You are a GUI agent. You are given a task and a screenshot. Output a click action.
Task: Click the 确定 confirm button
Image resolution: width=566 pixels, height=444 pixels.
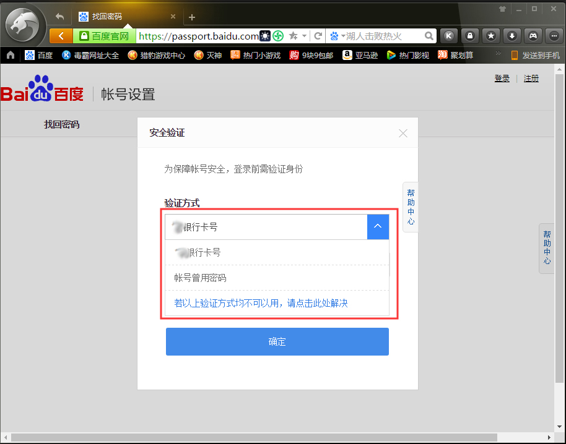(277, 341)
